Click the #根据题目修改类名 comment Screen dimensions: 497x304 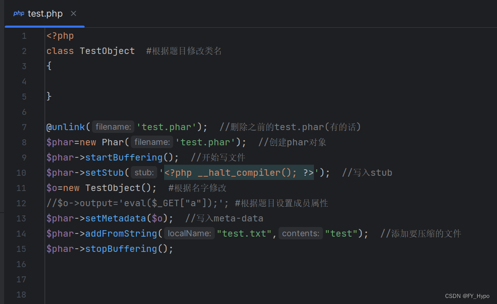point(184,51)
